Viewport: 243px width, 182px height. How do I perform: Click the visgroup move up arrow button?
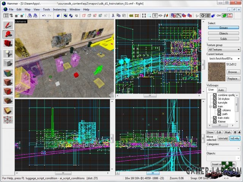coord(235,132)
